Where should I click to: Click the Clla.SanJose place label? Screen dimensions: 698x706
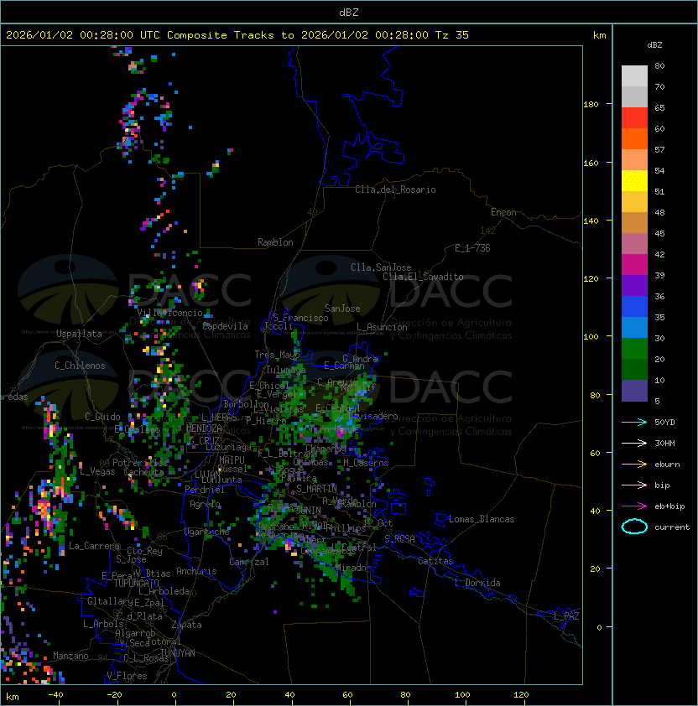[381, 267]
